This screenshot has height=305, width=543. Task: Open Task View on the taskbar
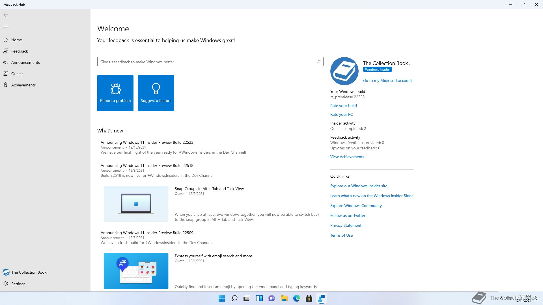(247, 298)
